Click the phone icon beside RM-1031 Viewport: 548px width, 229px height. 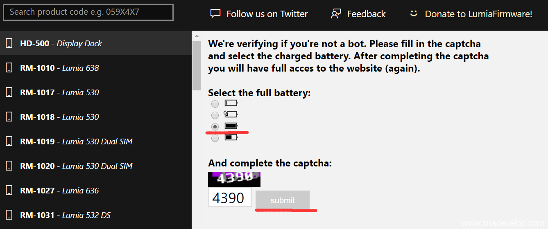(x=9, y=215)
